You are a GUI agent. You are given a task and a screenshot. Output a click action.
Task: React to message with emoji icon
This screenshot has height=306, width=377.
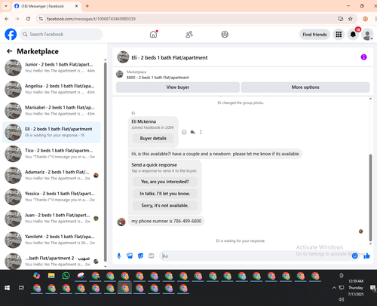(184, 132)
